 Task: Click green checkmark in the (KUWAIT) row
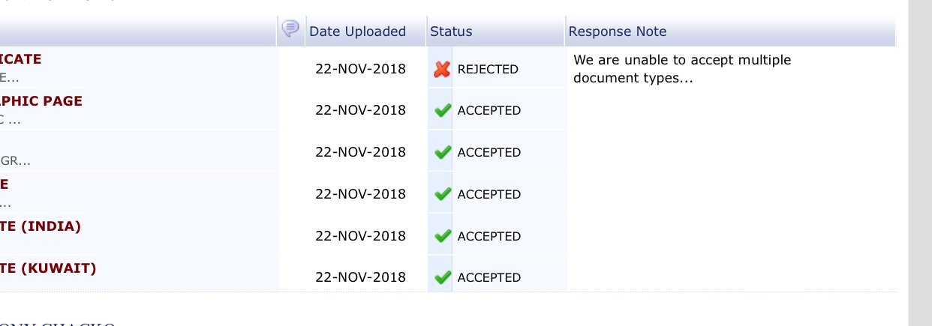(442, 277)
